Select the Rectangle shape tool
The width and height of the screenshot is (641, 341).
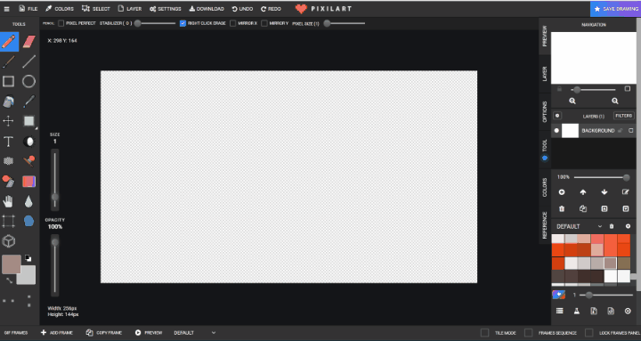[x=9, y=81]
